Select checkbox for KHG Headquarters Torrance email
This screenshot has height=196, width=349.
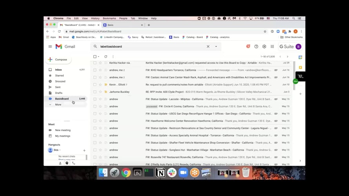[95, 70]
